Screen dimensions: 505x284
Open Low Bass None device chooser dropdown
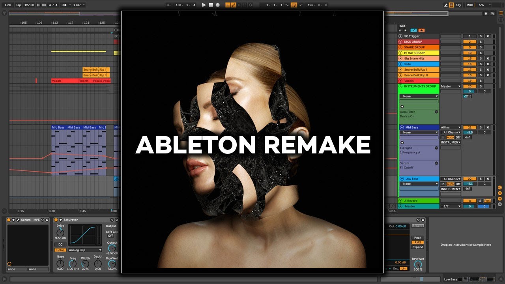click(x=419, y=184)
